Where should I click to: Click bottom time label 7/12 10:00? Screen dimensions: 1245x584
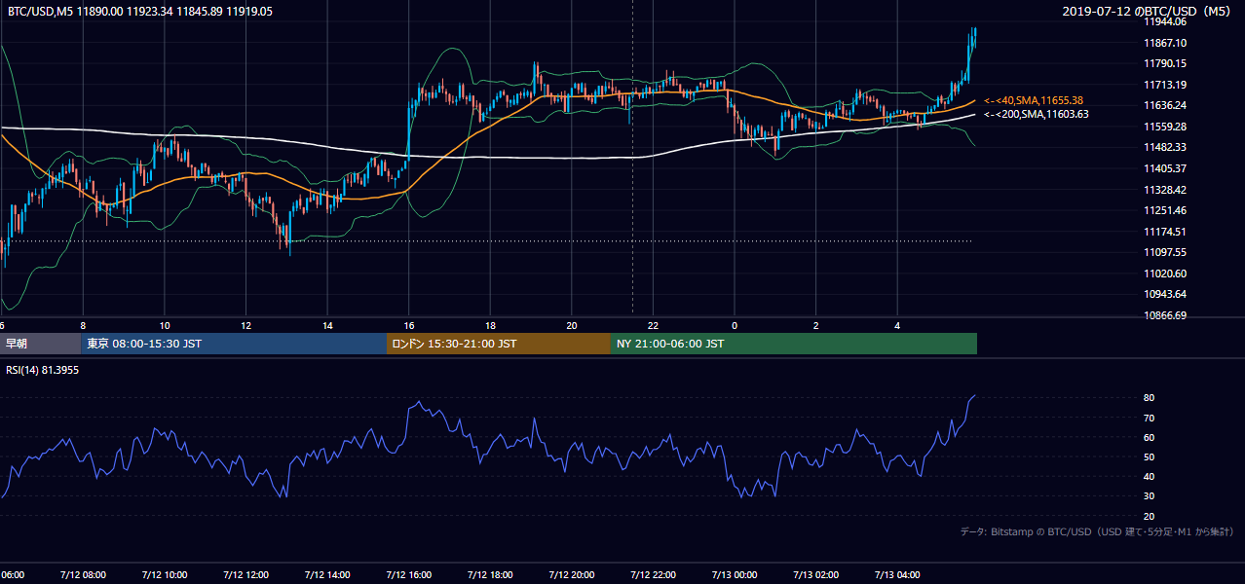tap(164, 575)
